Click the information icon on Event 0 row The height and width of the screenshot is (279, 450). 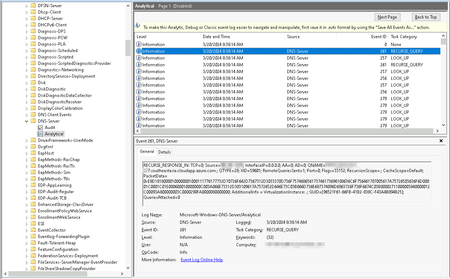coord(138,44)
